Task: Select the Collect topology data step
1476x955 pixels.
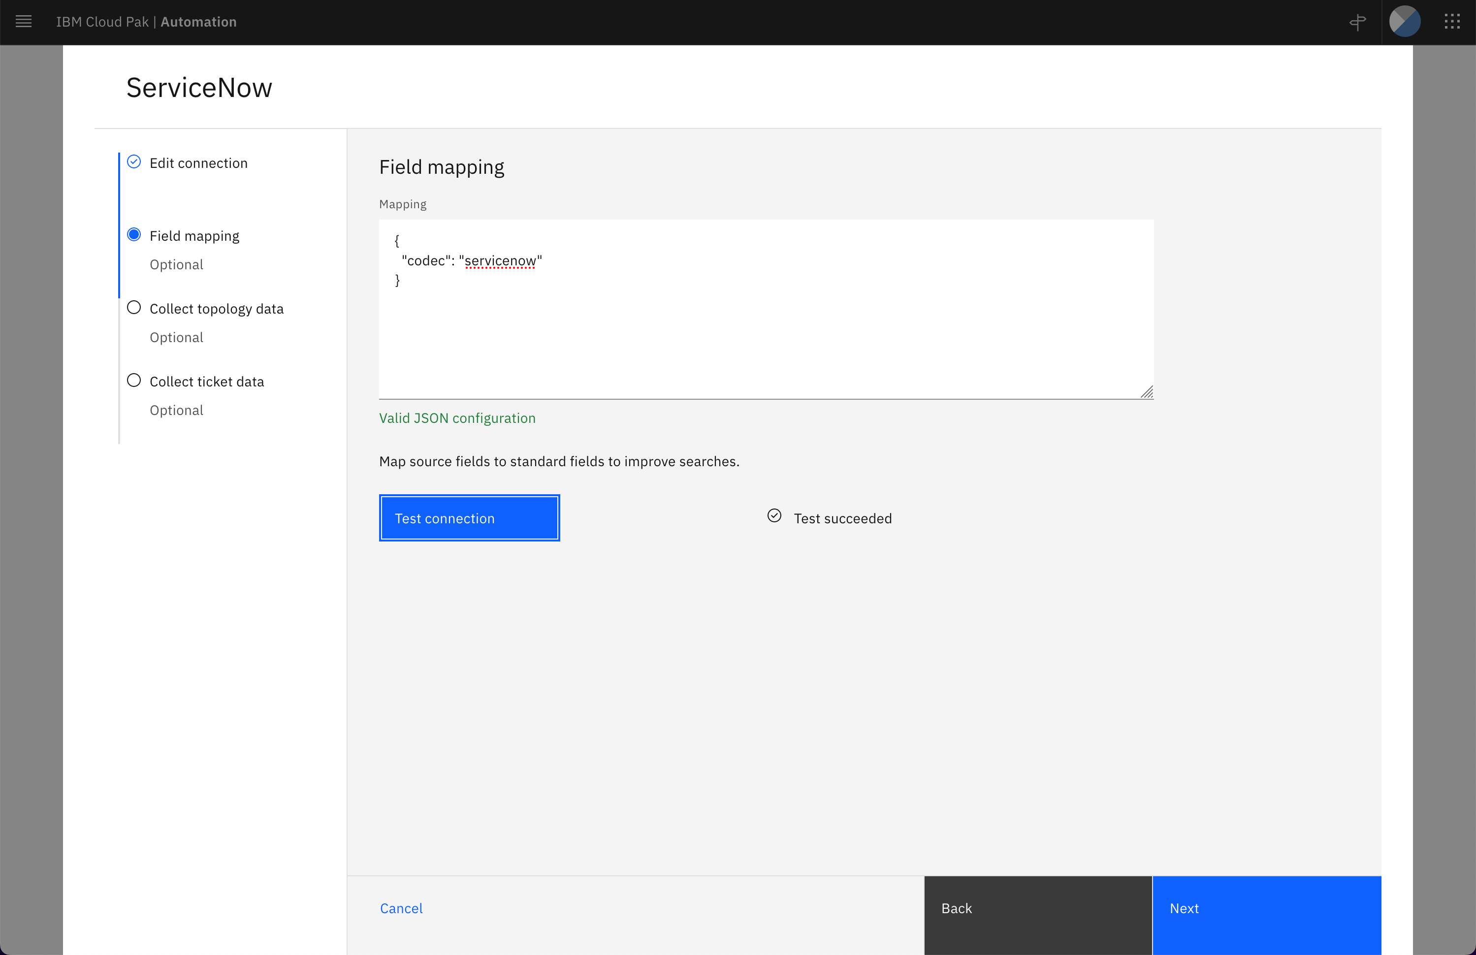Action: pyautogui.click(x=217, y=309)
